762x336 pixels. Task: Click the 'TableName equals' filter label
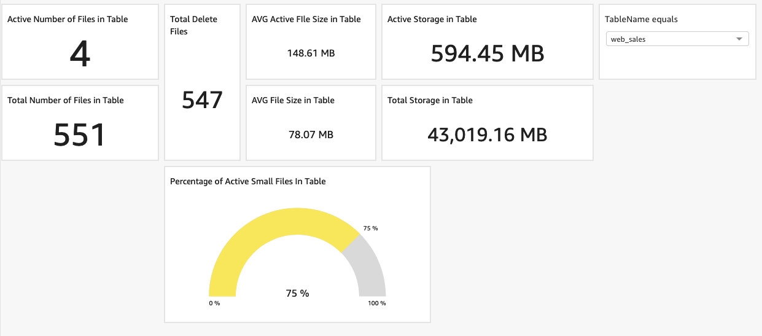pos(641,19)
